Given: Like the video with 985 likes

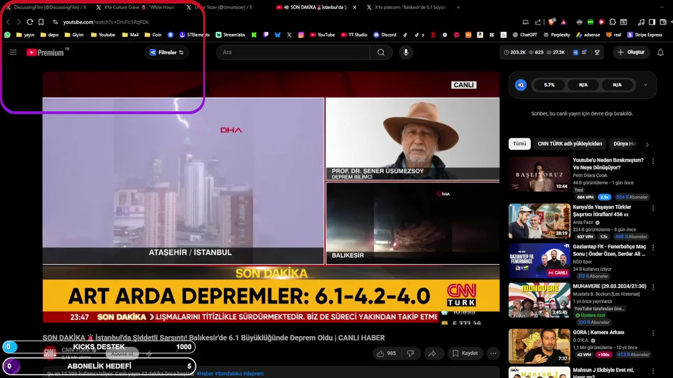Looking at the screenshot, I should pos(386,353).
